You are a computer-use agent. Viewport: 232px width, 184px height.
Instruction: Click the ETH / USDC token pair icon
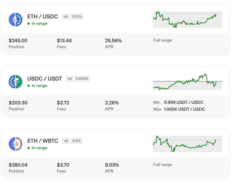tap(16, 20)
